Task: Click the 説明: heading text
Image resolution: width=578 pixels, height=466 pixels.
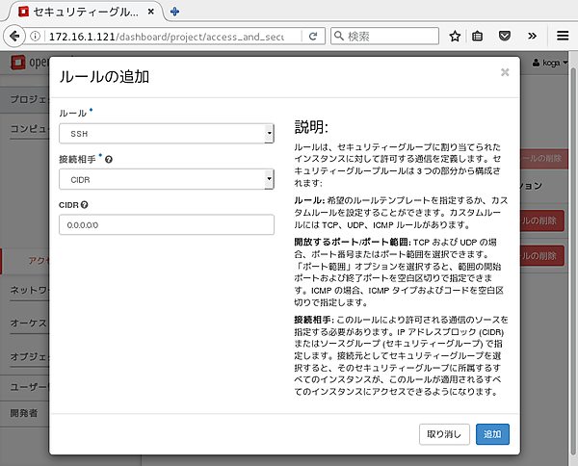Action: click(x=311, y=127)
